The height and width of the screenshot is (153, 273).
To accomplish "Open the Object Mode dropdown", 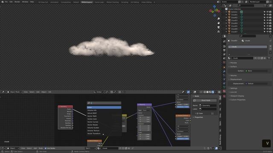I will (x=15, y=92).
